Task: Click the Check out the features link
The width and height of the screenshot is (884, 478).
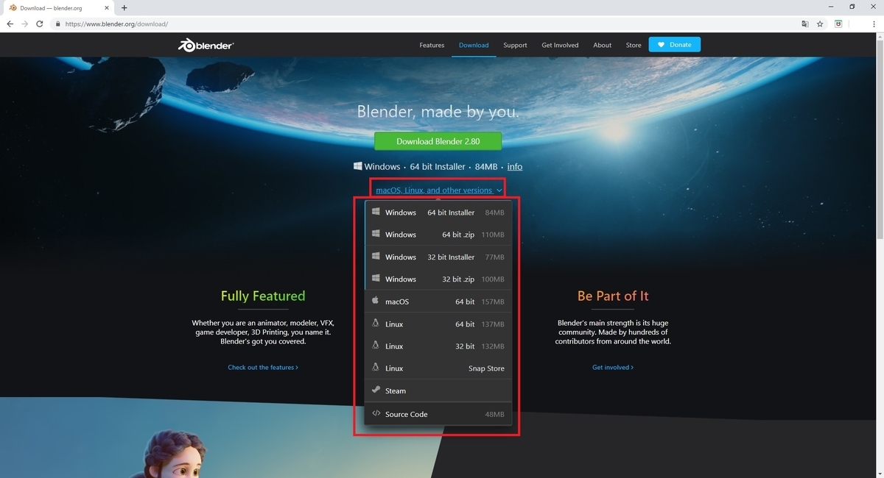Action: (x=263, y=367)
